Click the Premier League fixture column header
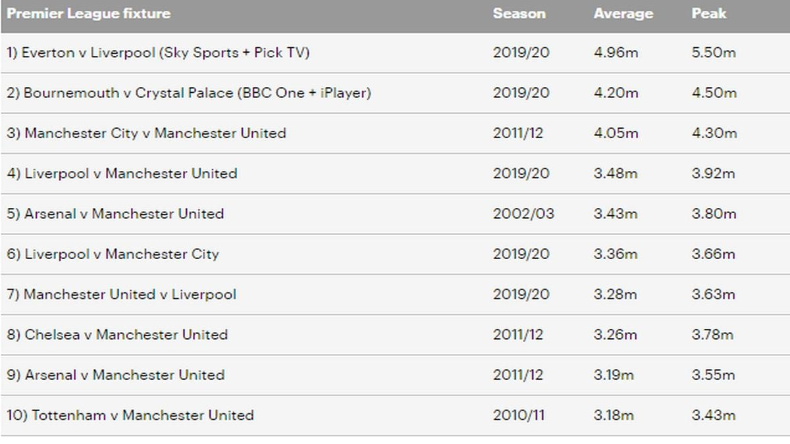Screen dimensions: 790x444 click(x=88, y=13)
